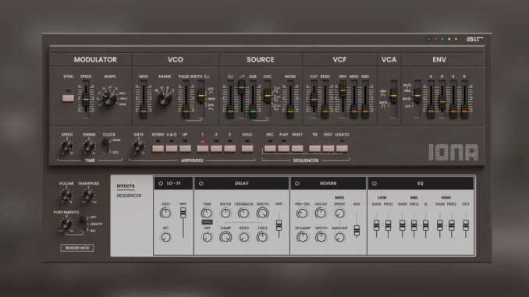The width and height of the screenshot is (529, 297).
Task: Click the TRANSPOSE knob
Action: (x=88, y=195)
